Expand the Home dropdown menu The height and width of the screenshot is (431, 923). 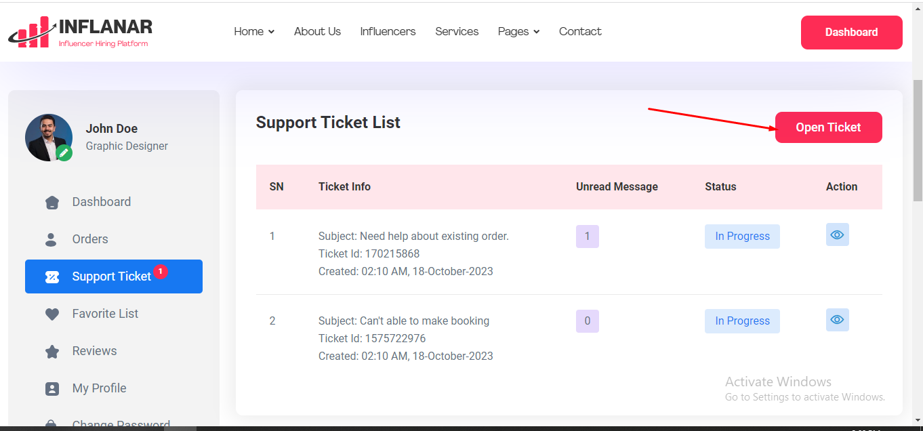254,31
